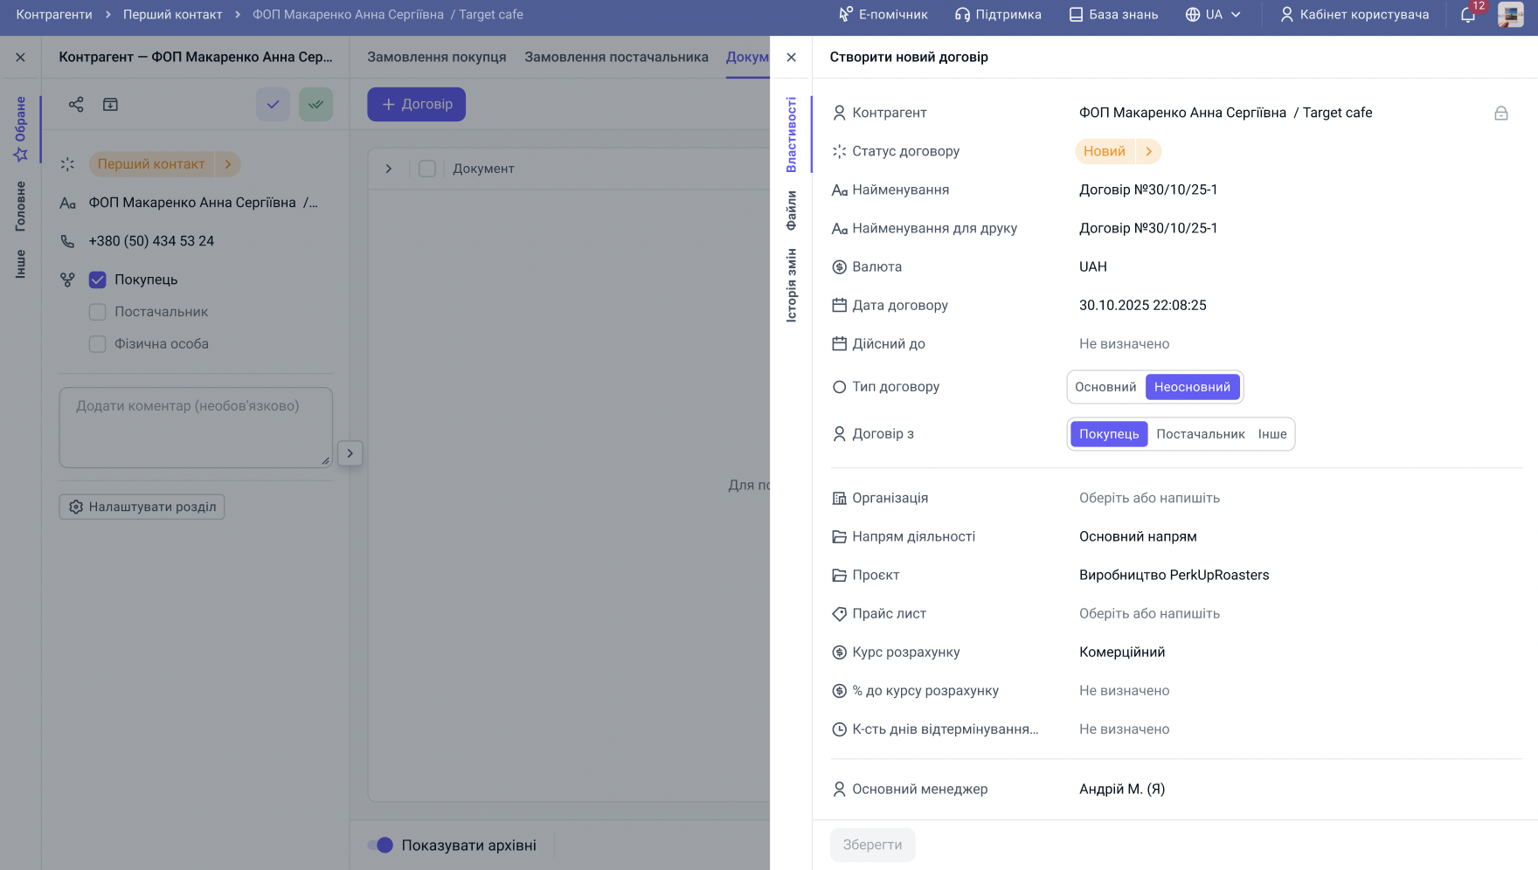The height and width of the screenshot is (870, 1538).
Task: Switch to Замовлення постачальника tab
Action: [x=616, y=58]
